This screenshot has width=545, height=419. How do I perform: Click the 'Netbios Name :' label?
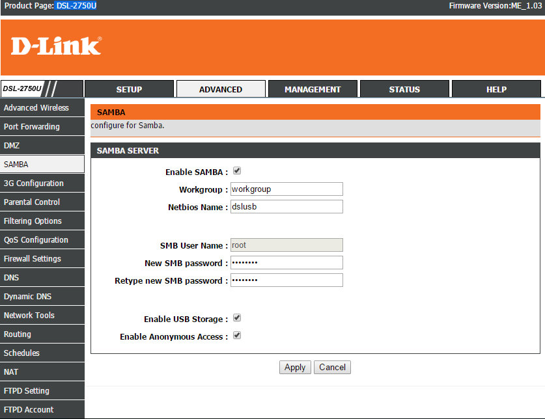pos(198,207)
